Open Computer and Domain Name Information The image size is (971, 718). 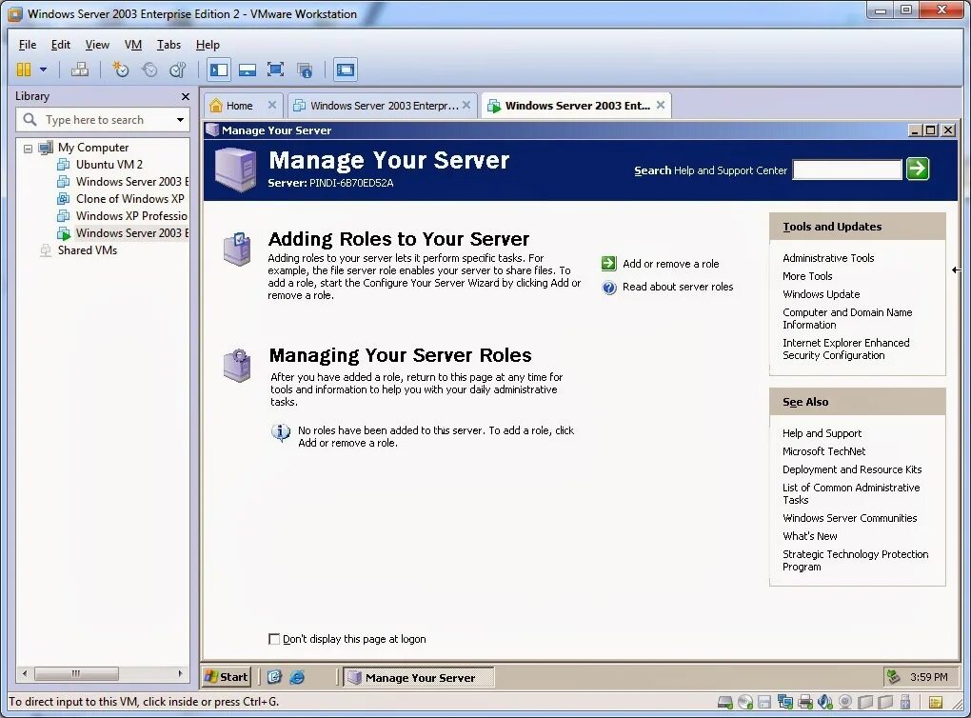click(x=847, y=318)
